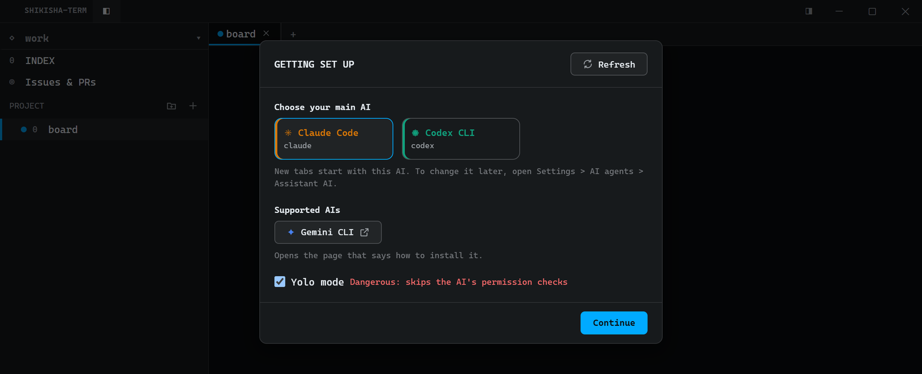The width and height of the screenshot is (922, 374).
Task: Click the Issues & PRs circle icon
Action: [12, 82]
